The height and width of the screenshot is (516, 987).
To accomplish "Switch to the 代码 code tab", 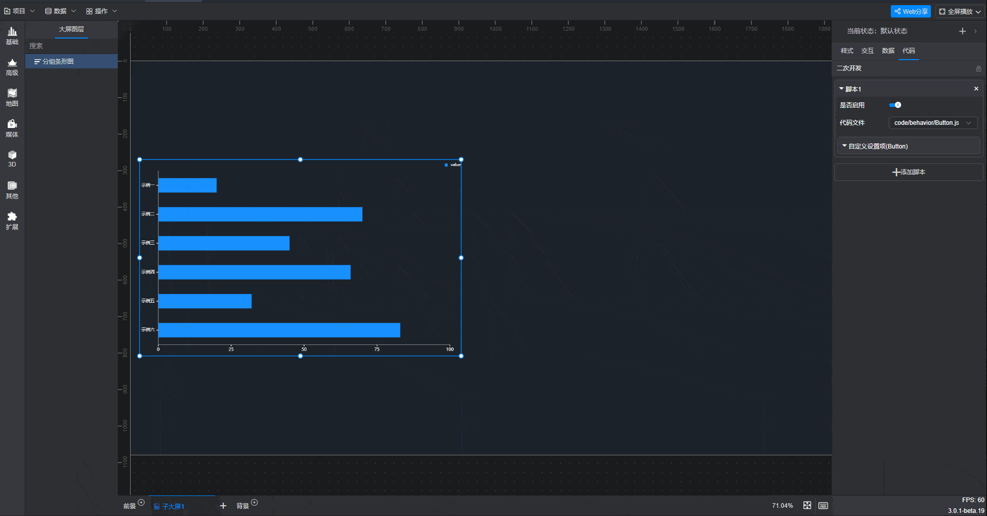I will [908, 51].
